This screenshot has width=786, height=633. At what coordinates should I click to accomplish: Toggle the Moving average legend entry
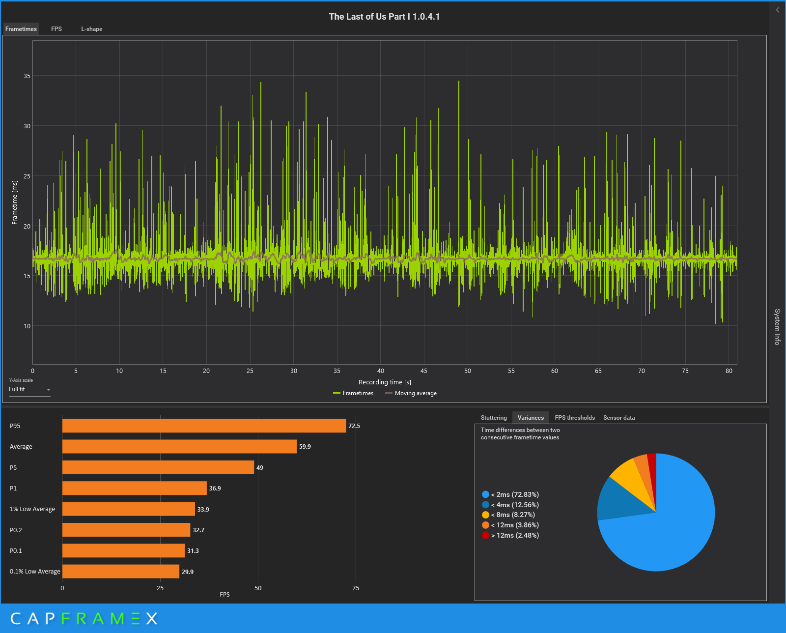(411, 393)
